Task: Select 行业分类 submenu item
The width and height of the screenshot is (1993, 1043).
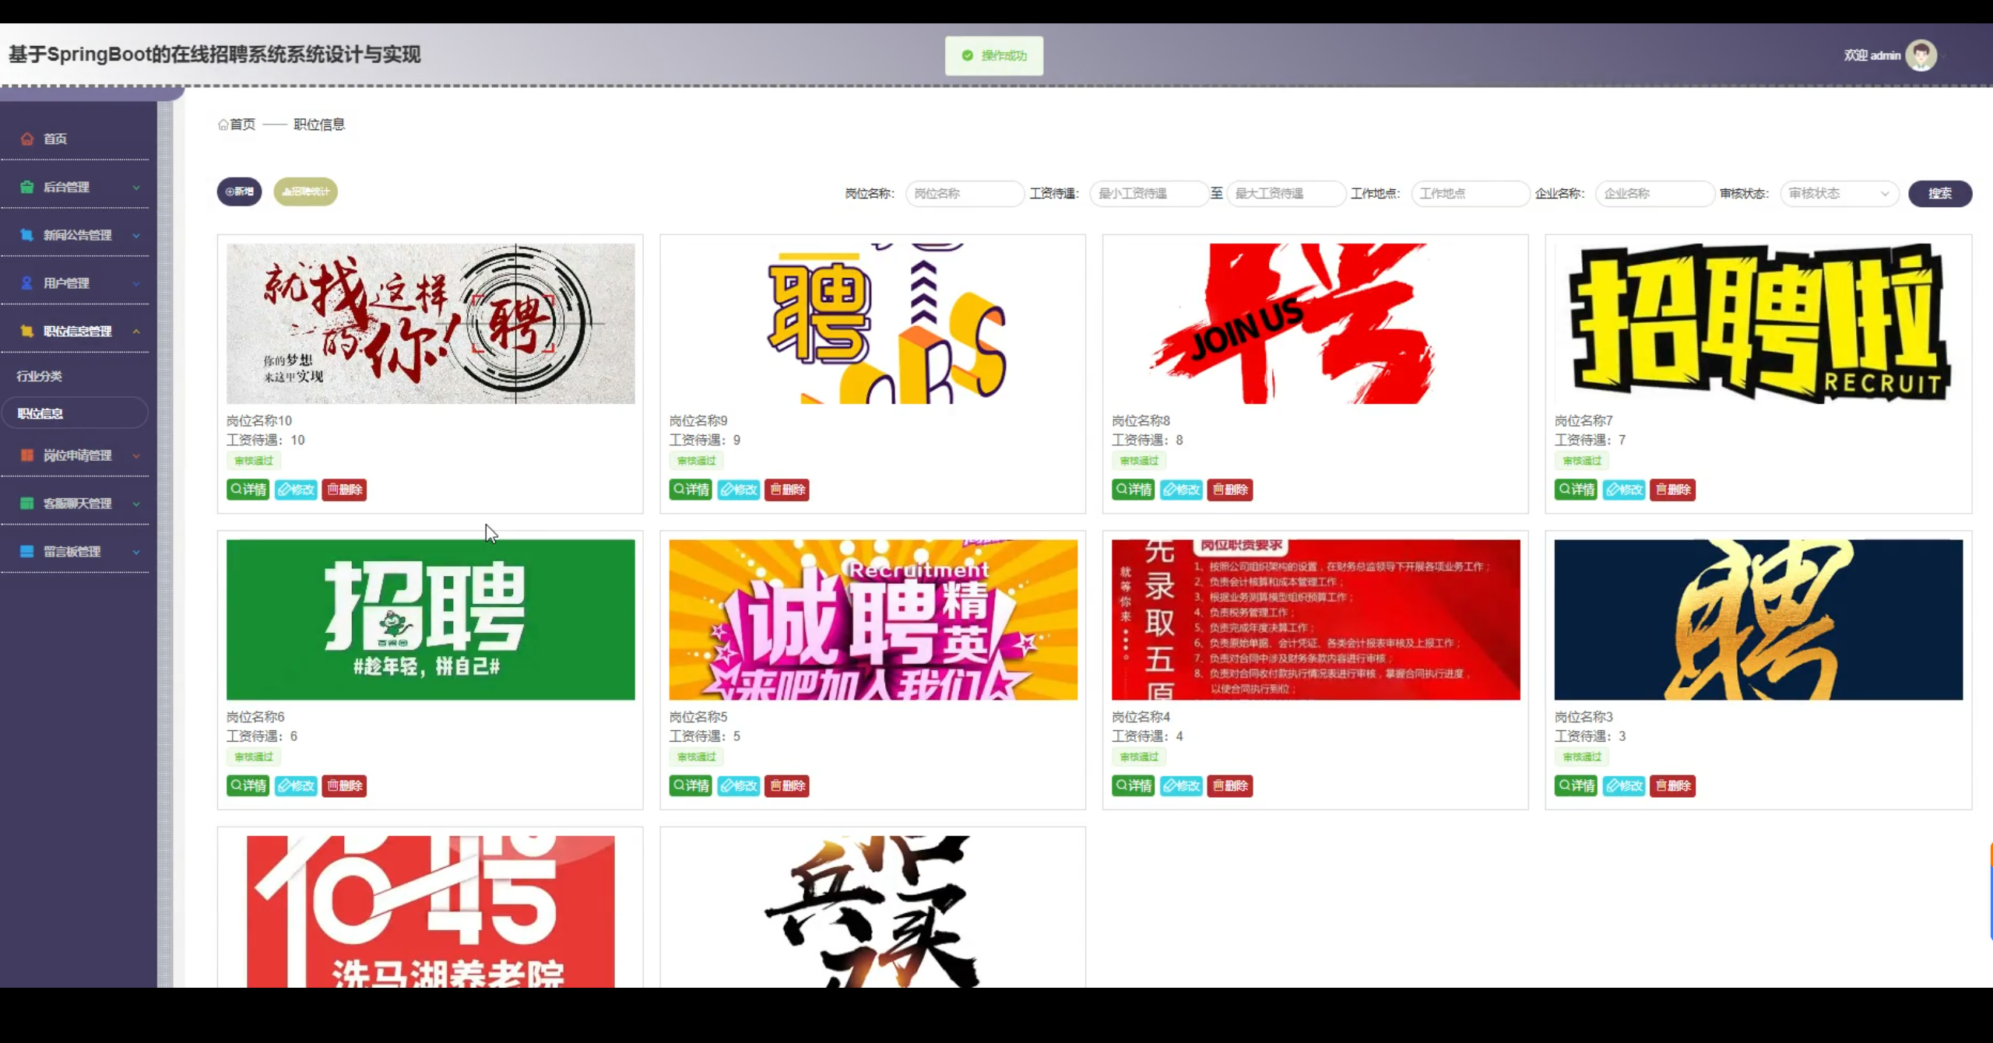Action: 40,376
